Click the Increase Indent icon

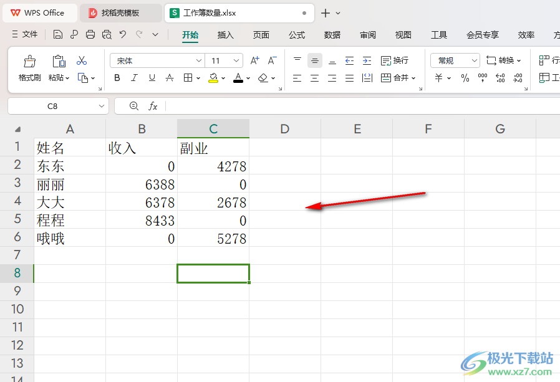pyautogui.click(x=367, y=60)
